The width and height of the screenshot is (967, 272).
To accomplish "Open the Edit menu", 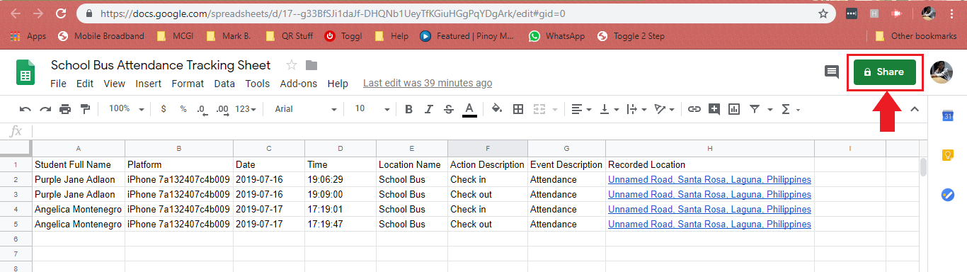I will 85,84.
